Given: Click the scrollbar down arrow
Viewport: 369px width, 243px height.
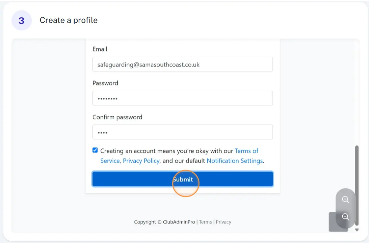Looking at the screenshot, I should 357,230.
